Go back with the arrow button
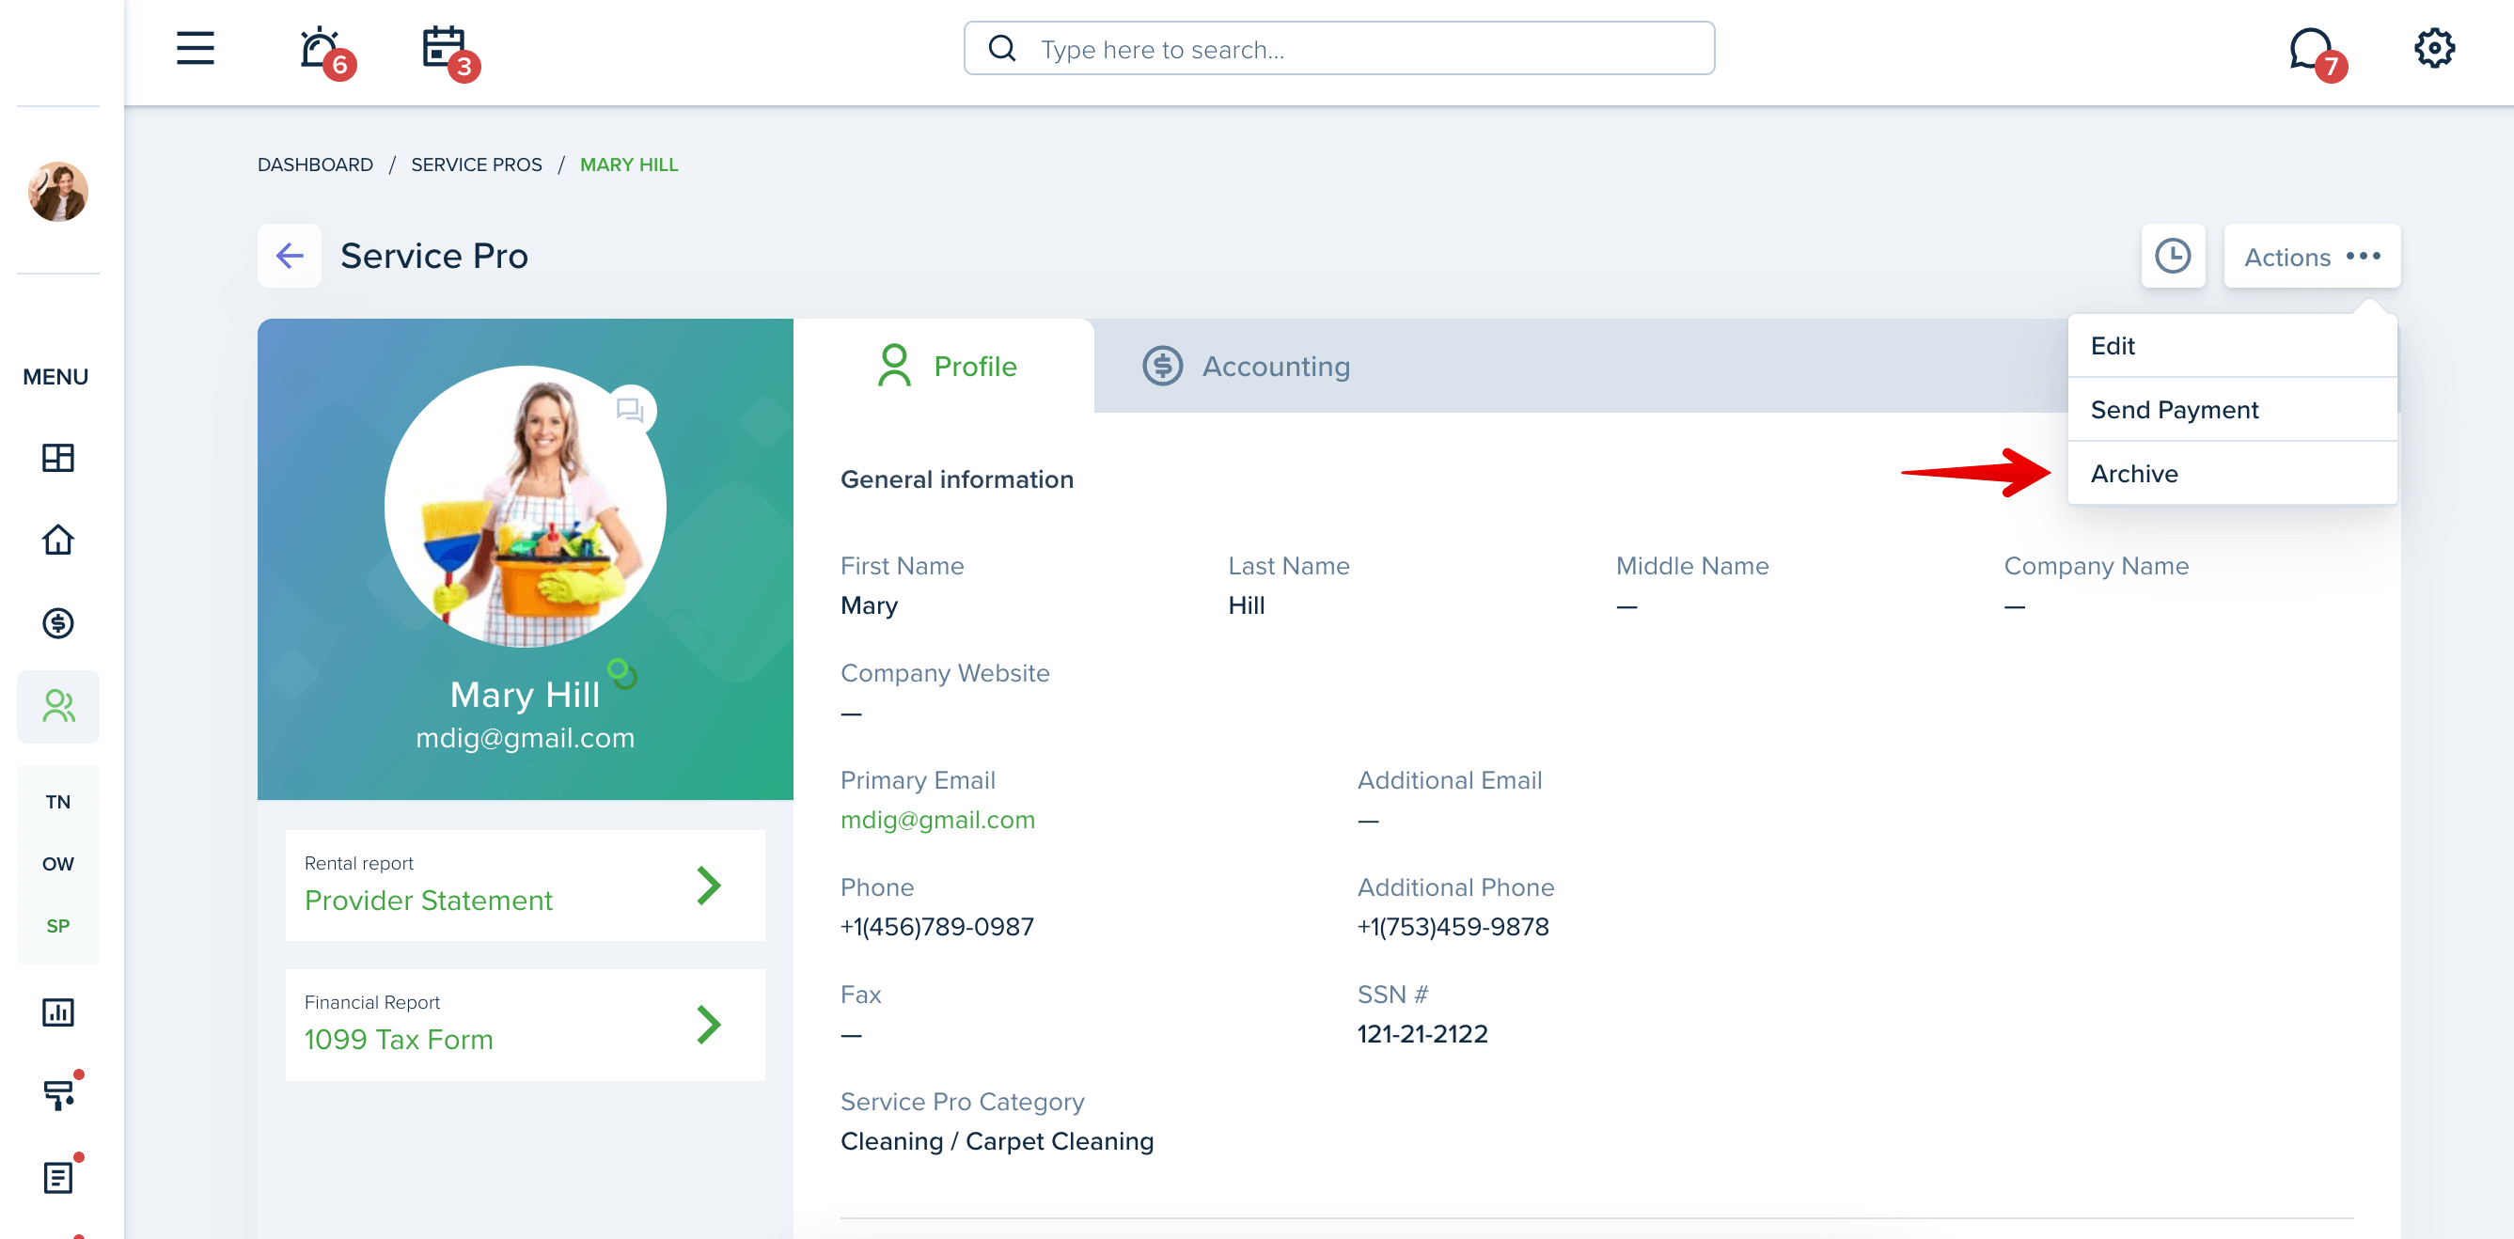The height and width of the screenshot is (1239, 2514). (x=289, y=256)
